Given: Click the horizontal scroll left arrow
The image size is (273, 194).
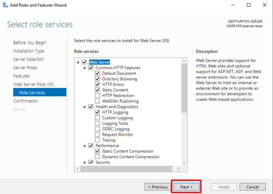Looking at the screenshot, I should coord(77,169).
